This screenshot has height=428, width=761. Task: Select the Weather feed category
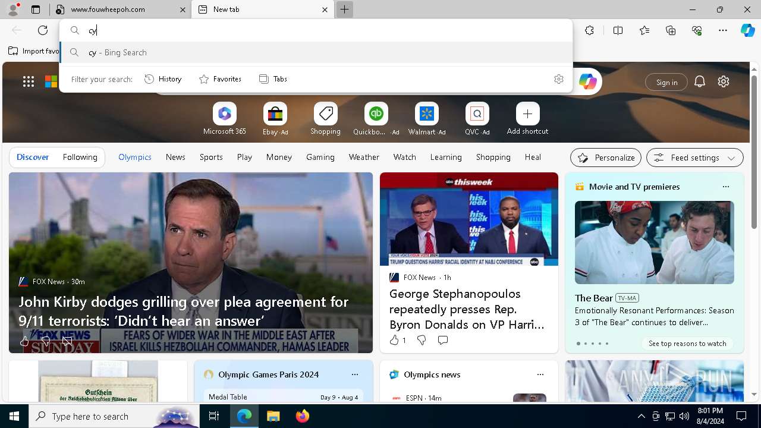[x=364, y=157]
